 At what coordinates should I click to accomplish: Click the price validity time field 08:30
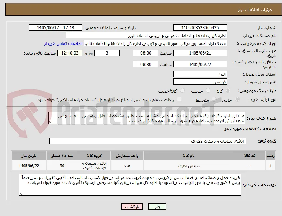tap(146, 64)
